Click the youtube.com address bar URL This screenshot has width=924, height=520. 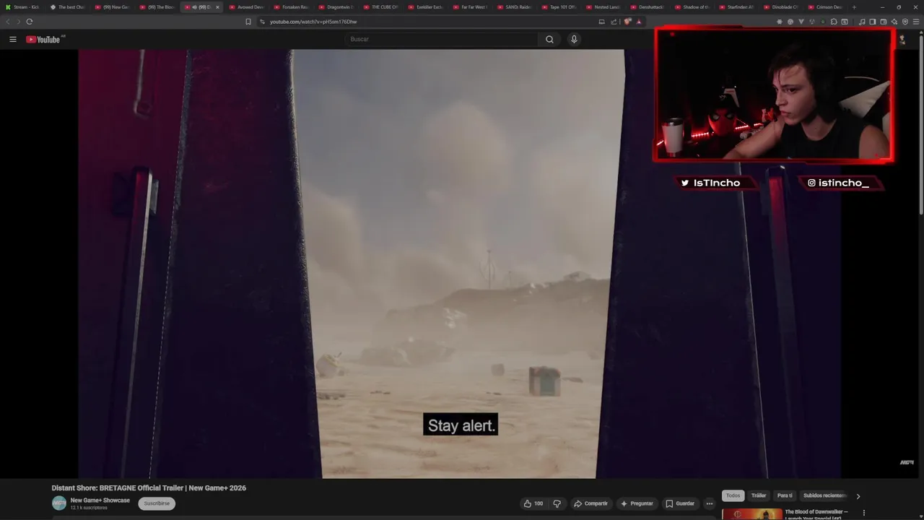tap(313, 22)
